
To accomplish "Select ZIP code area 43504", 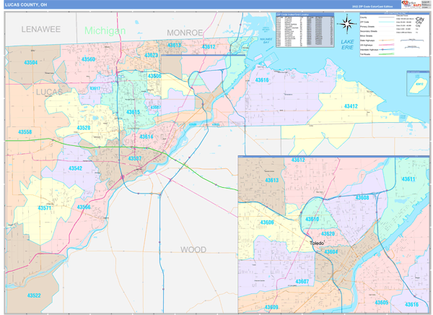I will tap(30, 63).
